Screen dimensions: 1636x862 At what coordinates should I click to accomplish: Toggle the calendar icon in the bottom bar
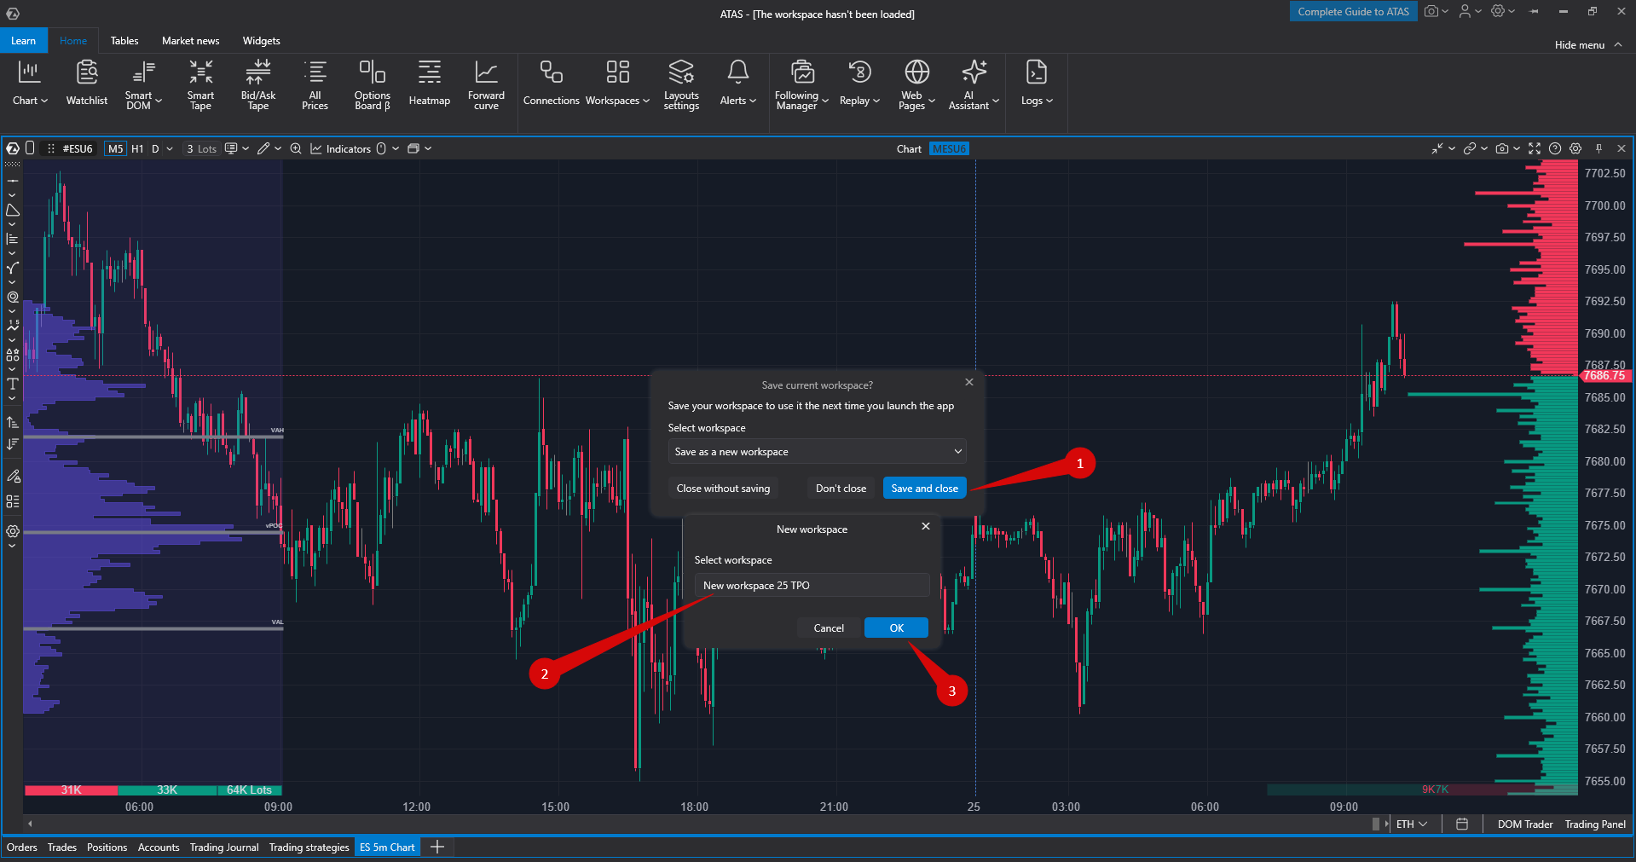[1462, 824]
